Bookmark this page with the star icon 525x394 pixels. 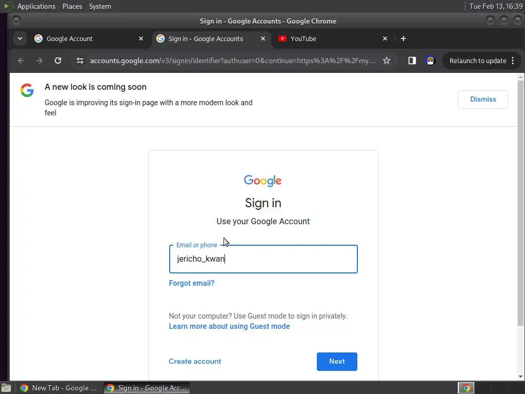coord(387,61)
